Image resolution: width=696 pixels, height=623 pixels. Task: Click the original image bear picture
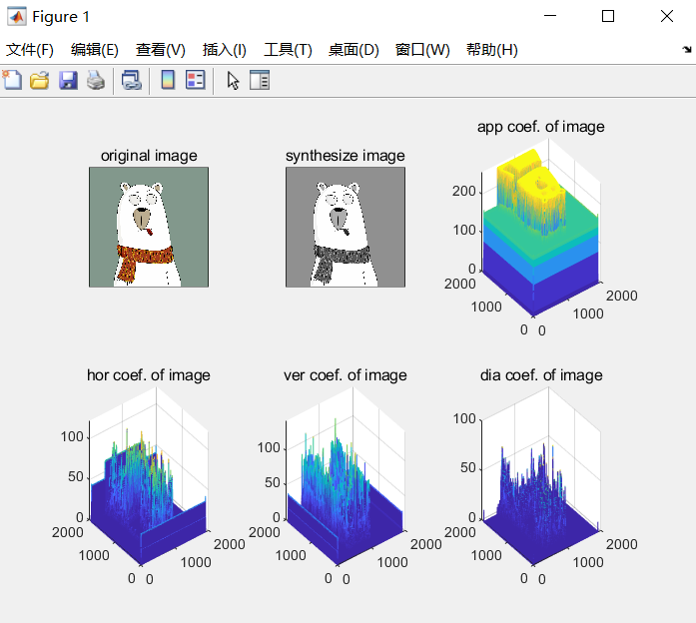[149, 228]
